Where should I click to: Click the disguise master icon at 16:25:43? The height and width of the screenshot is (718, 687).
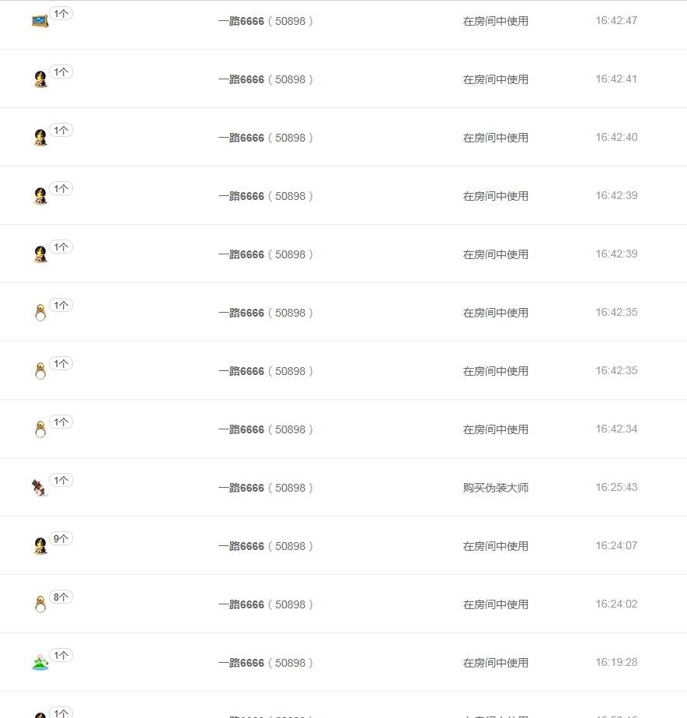point(40,488)
